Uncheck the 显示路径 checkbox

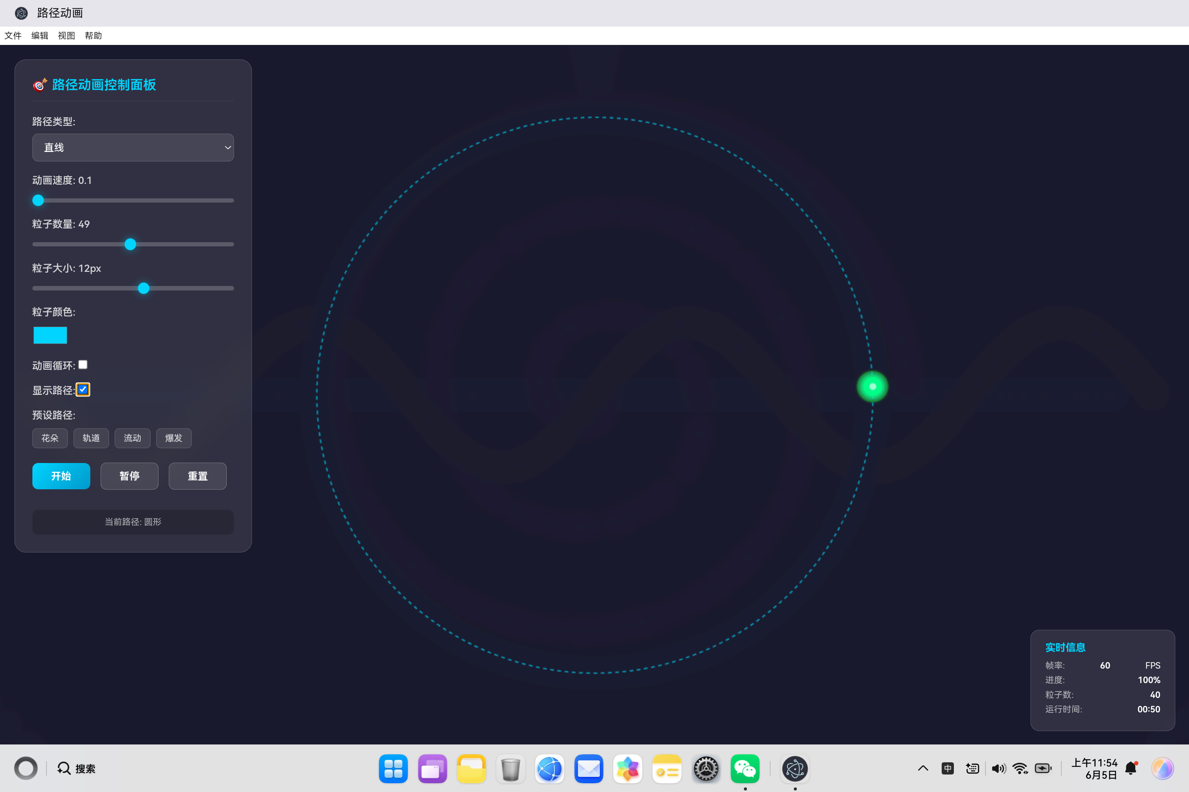click(x=83, y=390)
